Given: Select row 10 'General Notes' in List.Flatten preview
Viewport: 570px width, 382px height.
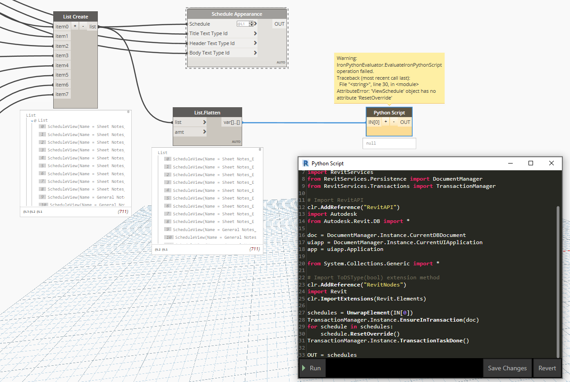Looking at the screenshot, I should click(210, 237).
